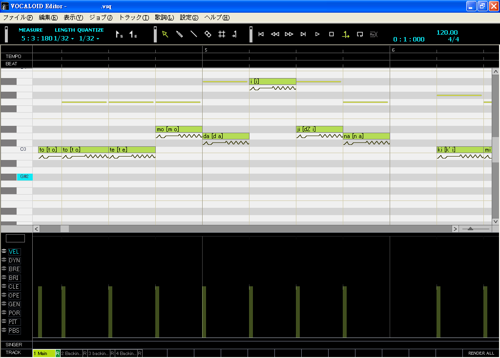Toggle eye icon beside VEL
Screen dimensions: 500x358
(x=4, y=251)
